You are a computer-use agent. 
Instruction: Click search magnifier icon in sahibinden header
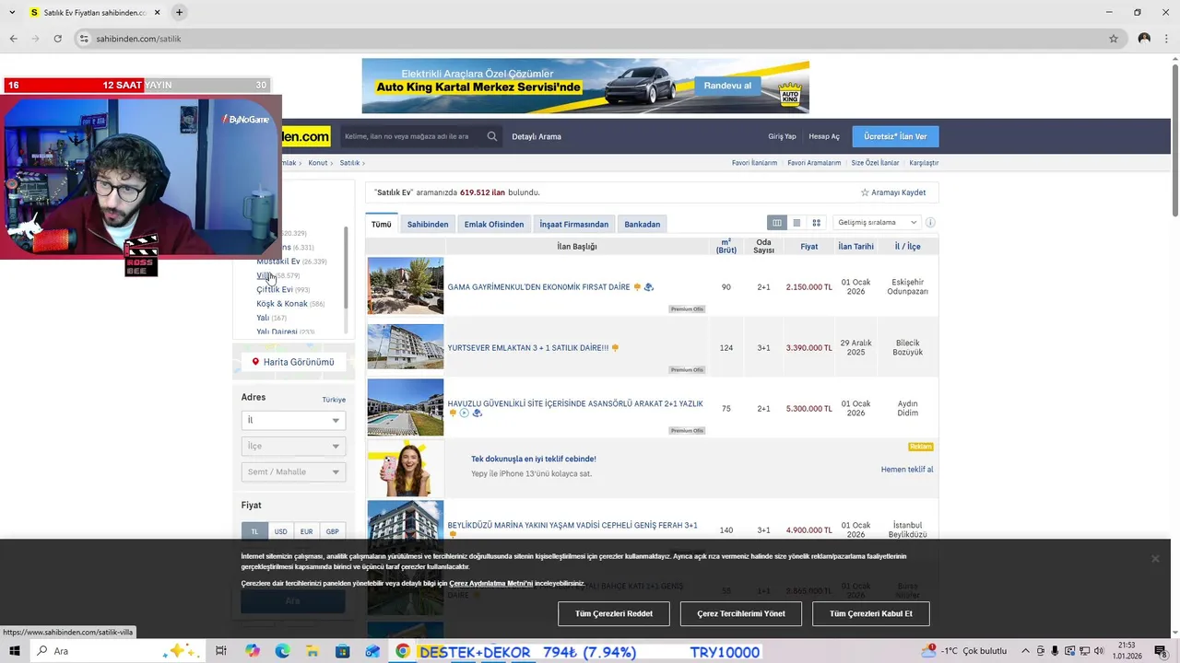492,136
